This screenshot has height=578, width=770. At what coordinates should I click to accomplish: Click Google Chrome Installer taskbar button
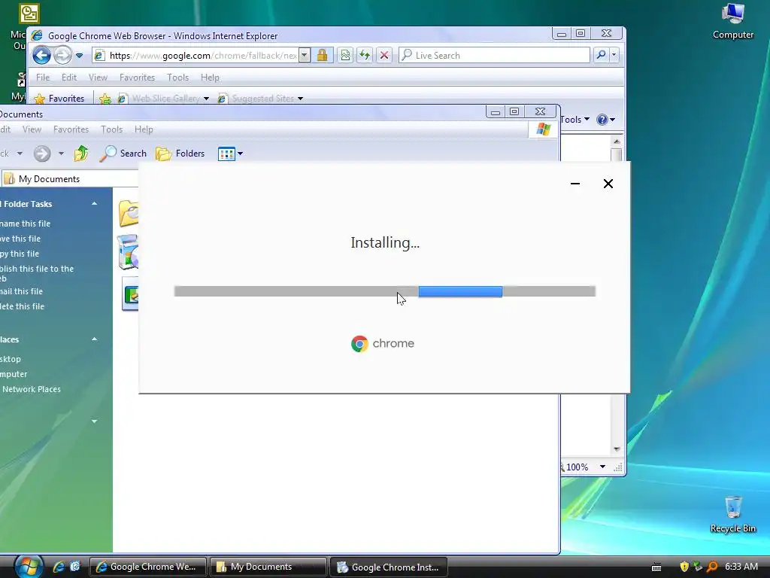point(389,567)
